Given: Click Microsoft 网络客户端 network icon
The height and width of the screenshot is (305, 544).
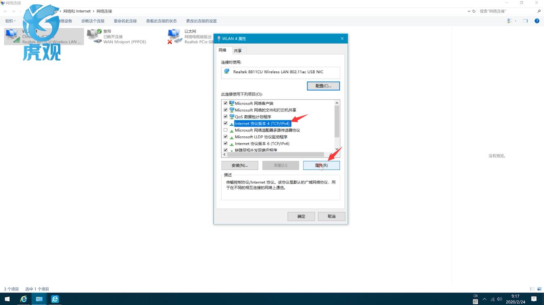Looking at the screenshot, I should coord(232,103).
